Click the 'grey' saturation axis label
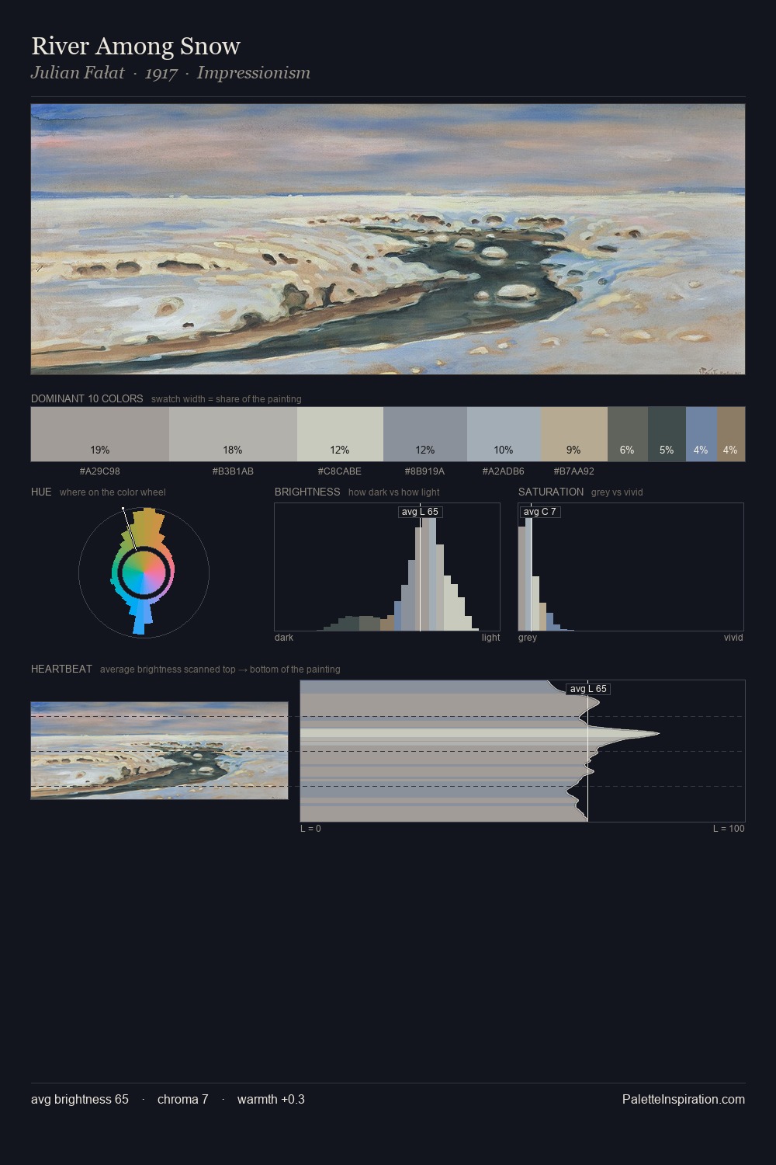Viewport: 776px width, 1165px height. (x=528, y=638)
